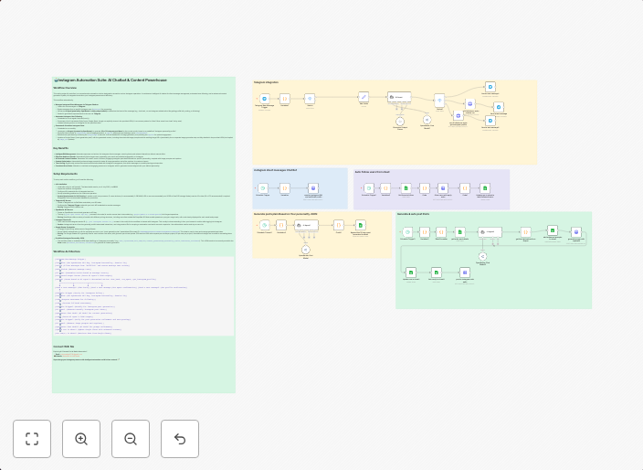Select the Telegram trigger node
This screenshot has width=643, height=470.
click(265, 99)
